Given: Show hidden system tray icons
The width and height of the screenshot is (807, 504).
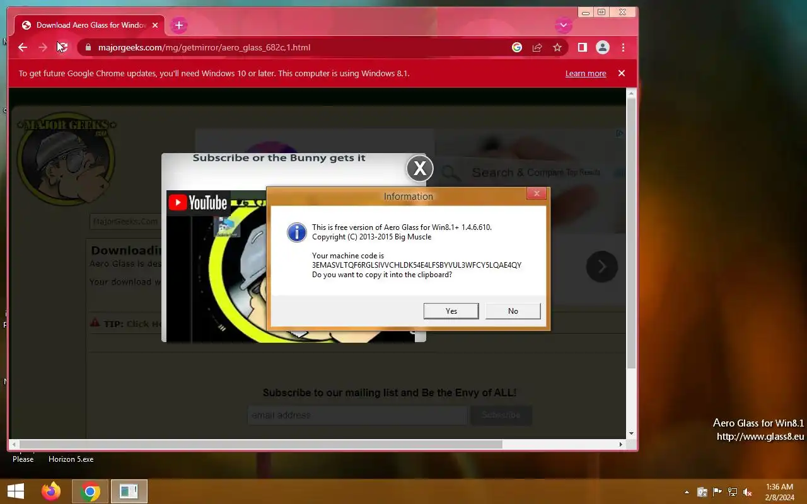Looking at the screenshot, I should pyautogui.click(x=687, y=492).
